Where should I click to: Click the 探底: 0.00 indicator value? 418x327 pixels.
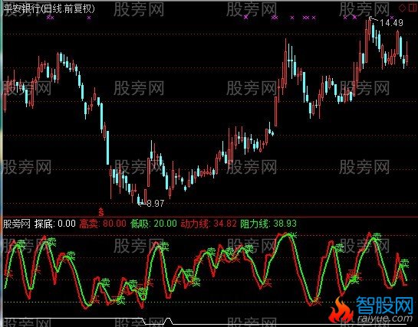click(55, 224)
